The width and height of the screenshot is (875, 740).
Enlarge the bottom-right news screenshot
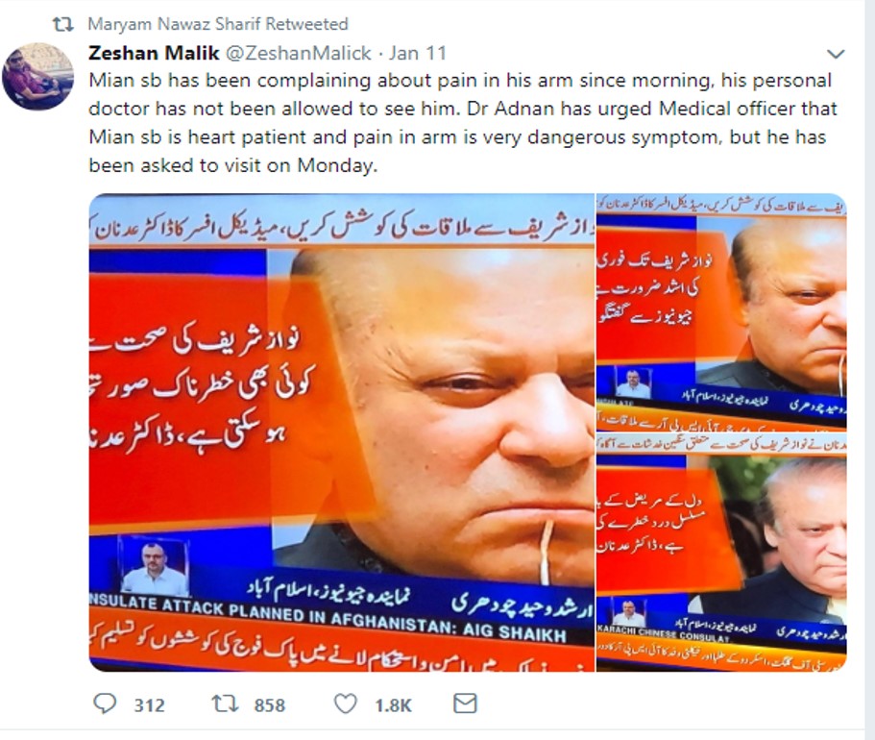pos(721,553)
